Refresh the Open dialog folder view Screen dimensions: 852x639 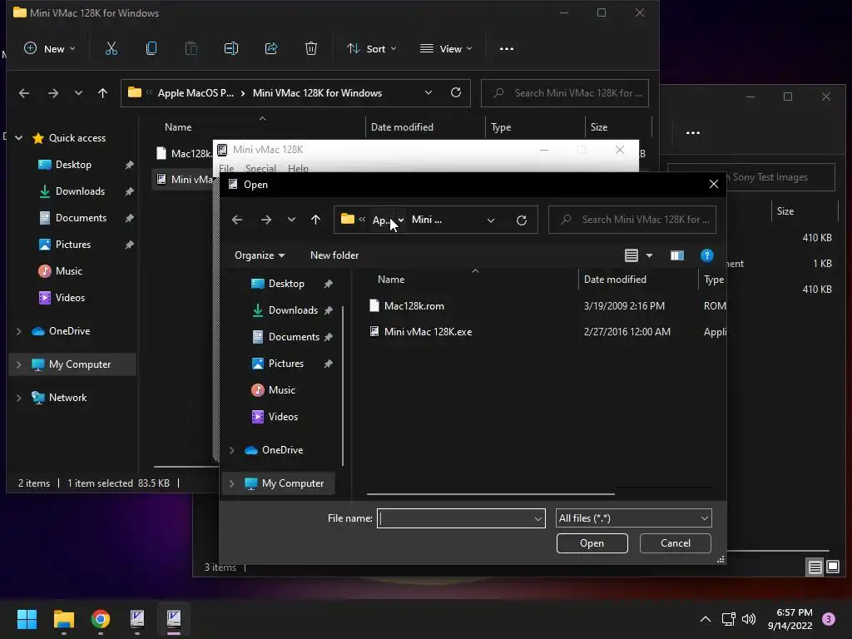[x=522, y=220]
